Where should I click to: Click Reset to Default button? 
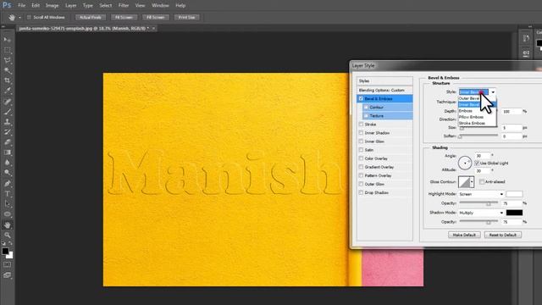click(x=502, y=235)
